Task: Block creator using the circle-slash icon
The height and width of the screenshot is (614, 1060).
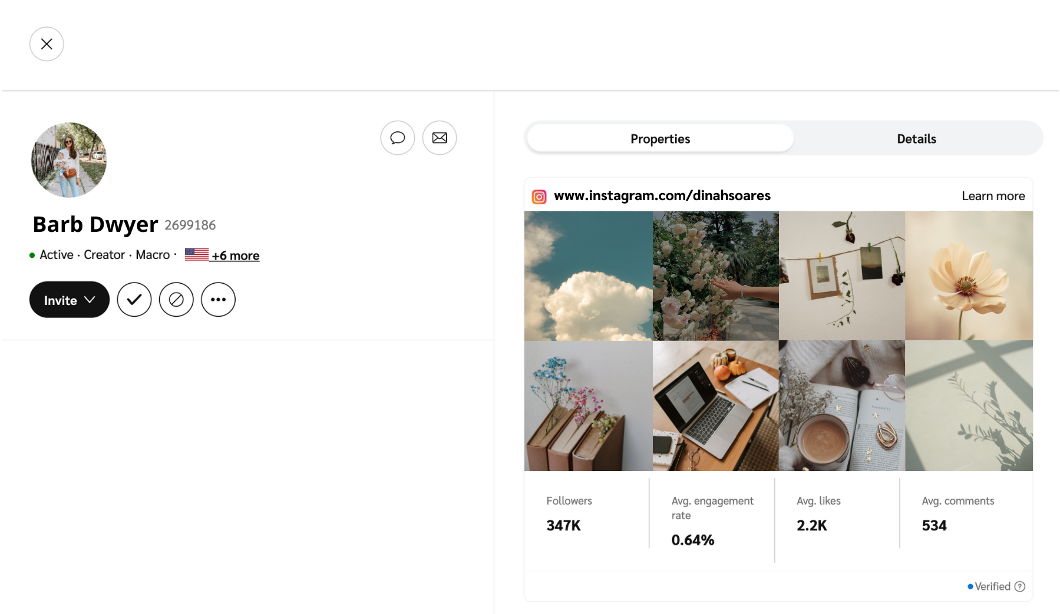Action: [176, 300]
